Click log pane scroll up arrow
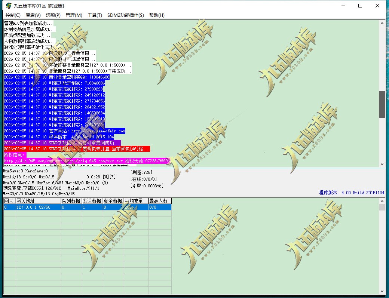The image size is (389, 298). pyautogui.click(x=382, y=23)
